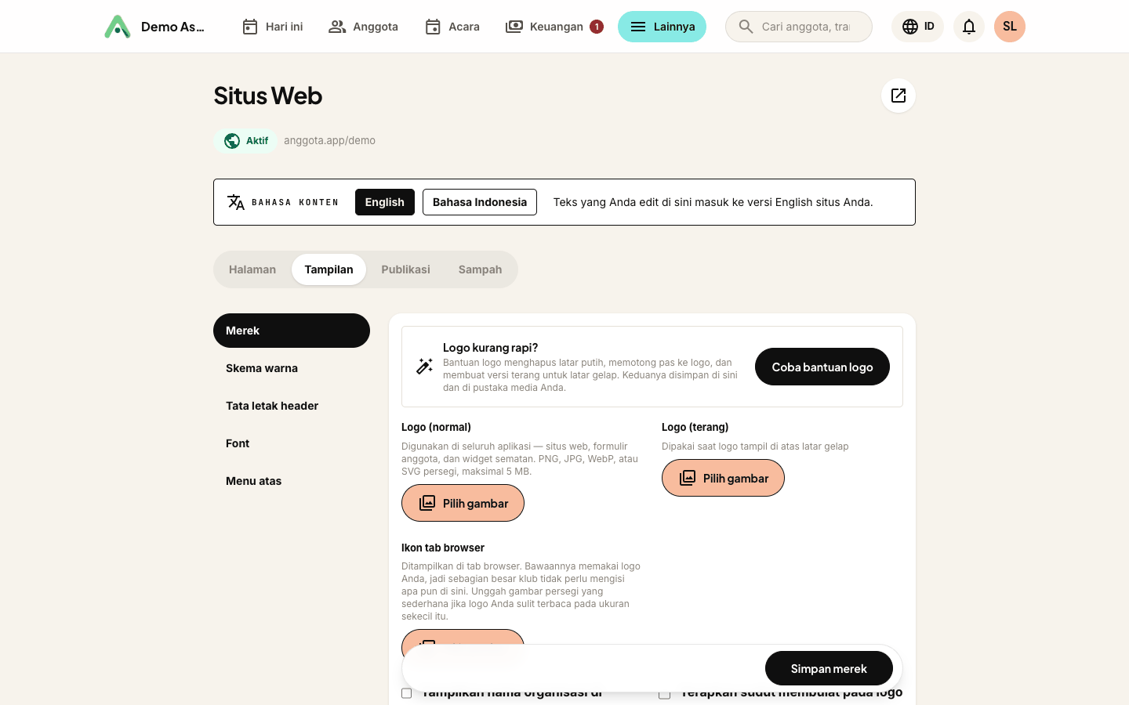The width and height of the screenshot is (1129, 705).
Task: Expand the Lainnya menu
Action: pyautogui.click(x=662, y=27)
